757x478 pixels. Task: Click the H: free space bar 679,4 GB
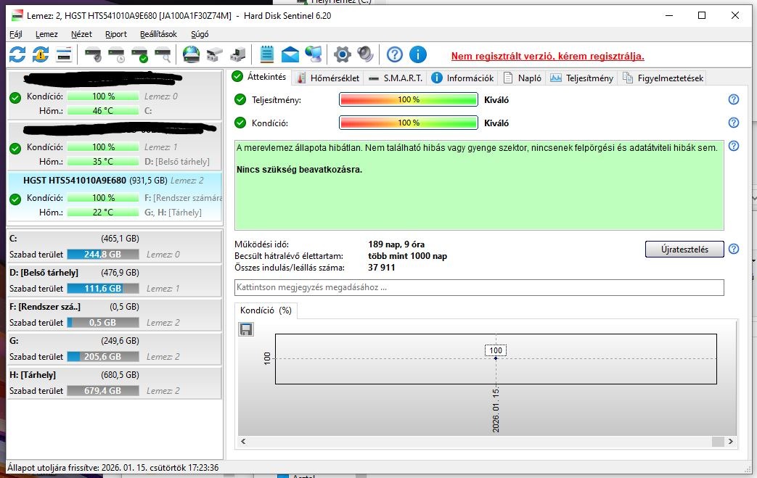103,391
